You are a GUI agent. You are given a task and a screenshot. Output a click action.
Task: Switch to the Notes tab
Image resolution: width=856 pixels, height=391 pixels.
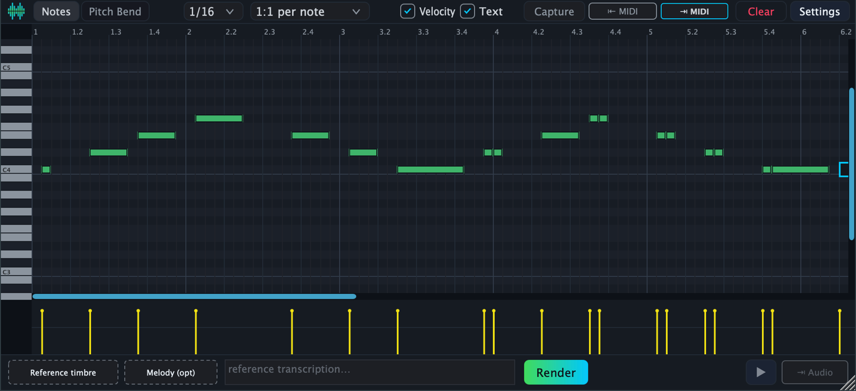pyautogui.click(x=56, y=11)
